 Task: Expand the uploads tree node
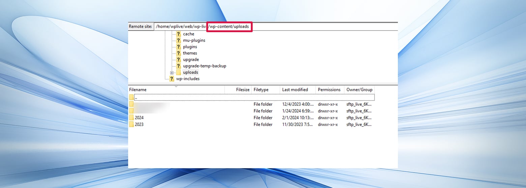click(x=172, y=73)
